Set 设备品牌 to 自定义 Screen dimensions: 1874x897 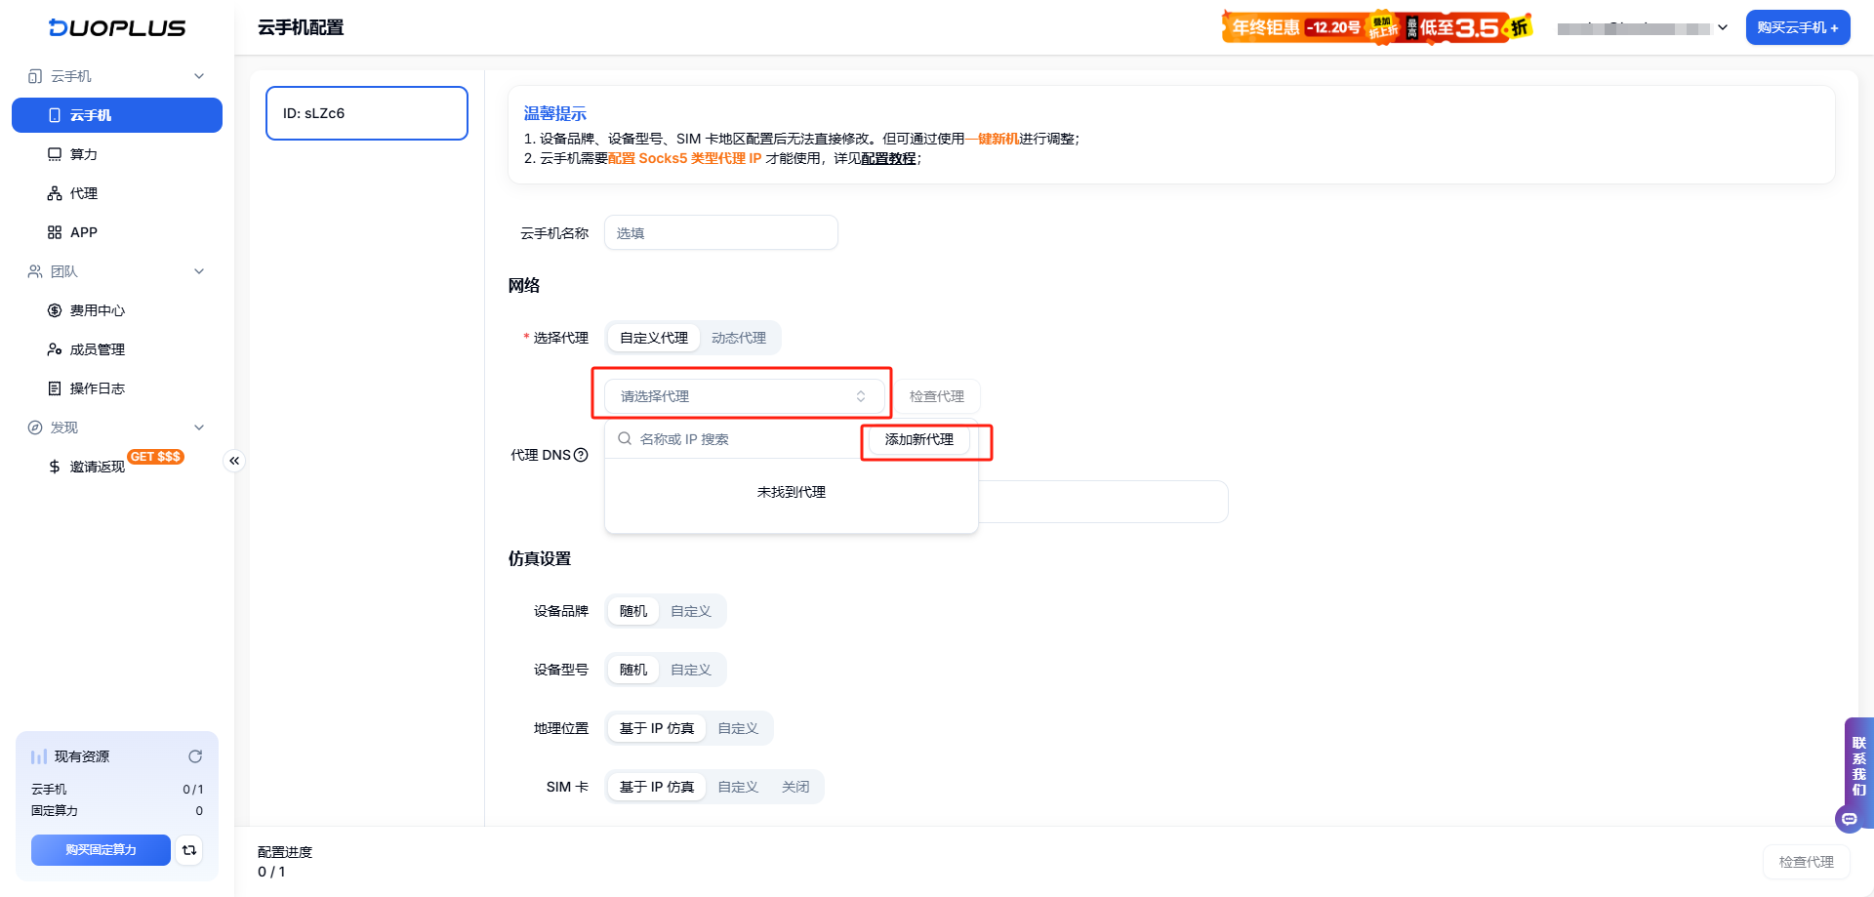pyautogui.click(x=690, y=610)
